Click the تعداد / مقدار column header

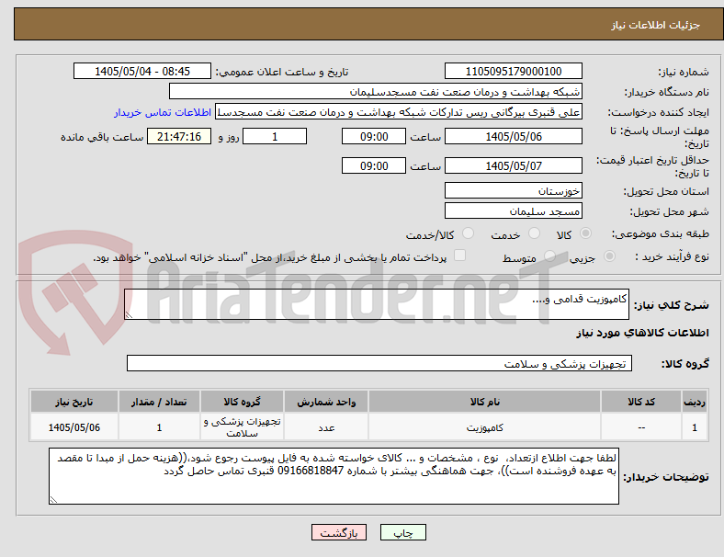159,402
